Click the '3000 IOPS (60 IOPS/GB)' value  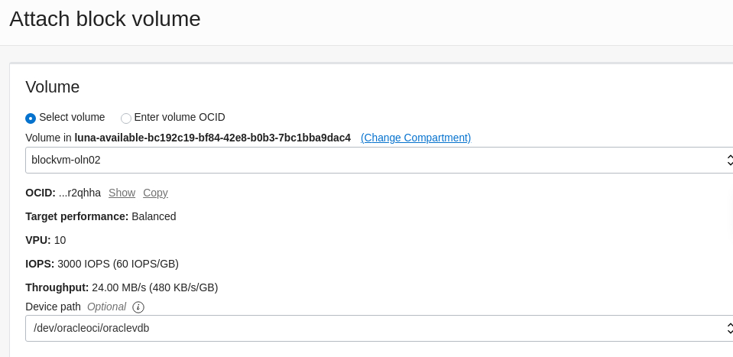118,264
